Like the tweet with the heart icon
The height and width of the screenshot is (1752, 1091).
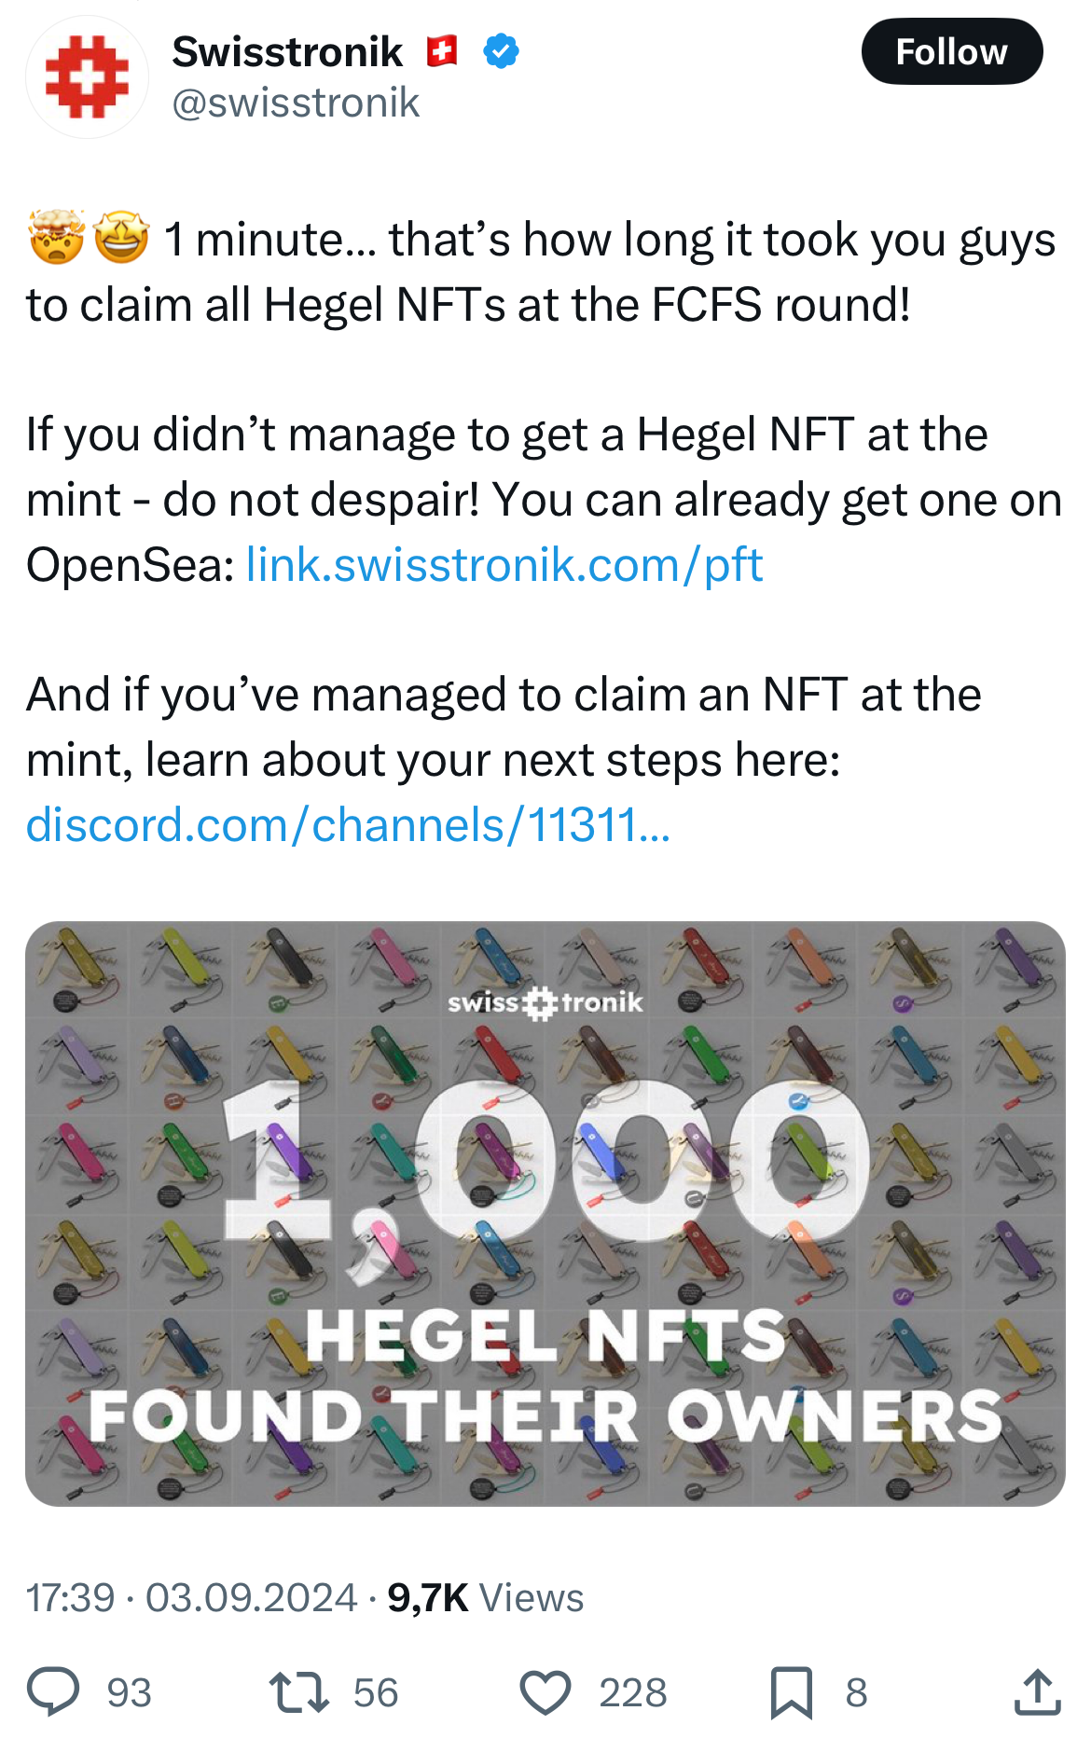tap(545, 1692)
